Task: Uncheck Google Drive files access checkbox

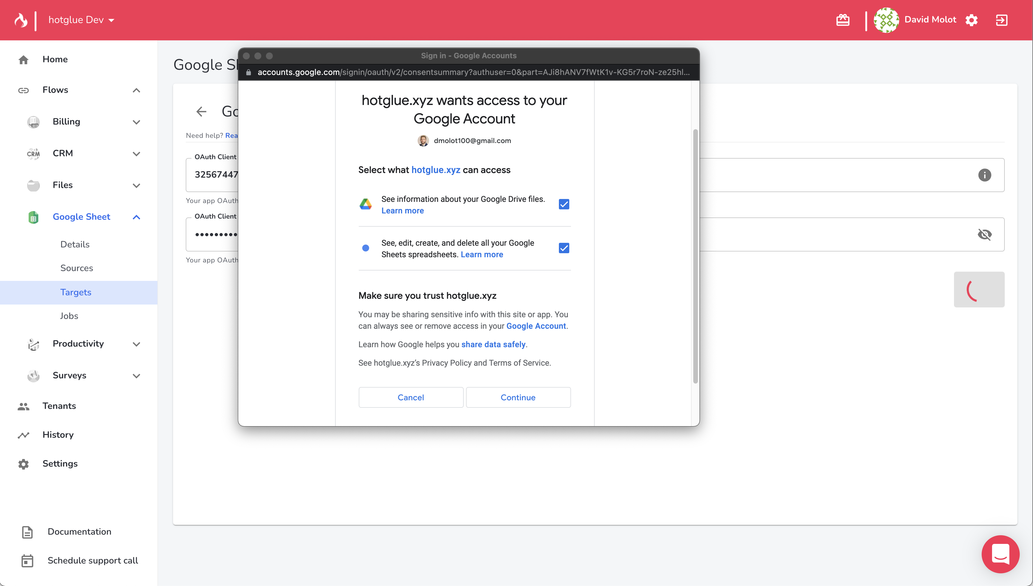Action: pyautogui.click(x=564, y=204)
